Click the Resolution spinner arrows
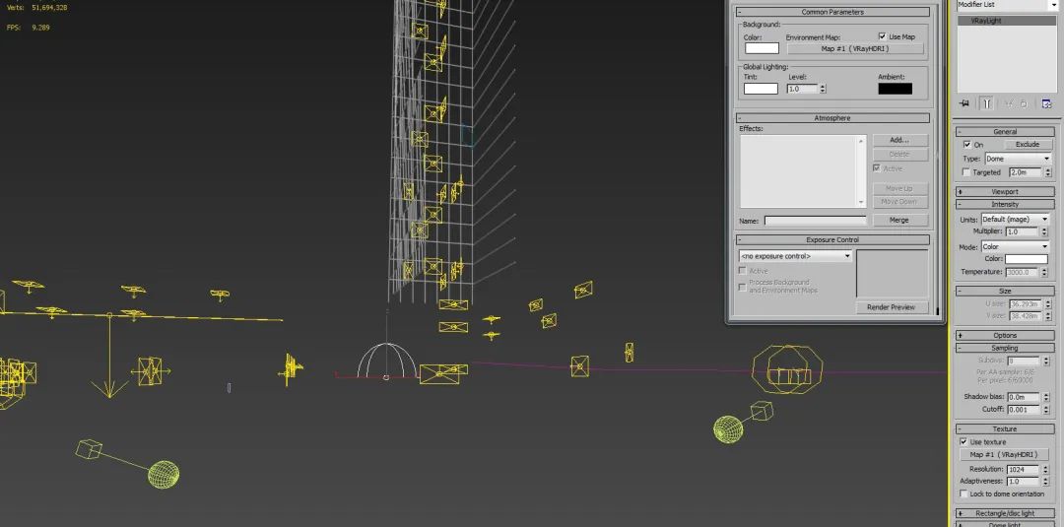Viewport: 1064px width, 527px height. [1047, 470]
